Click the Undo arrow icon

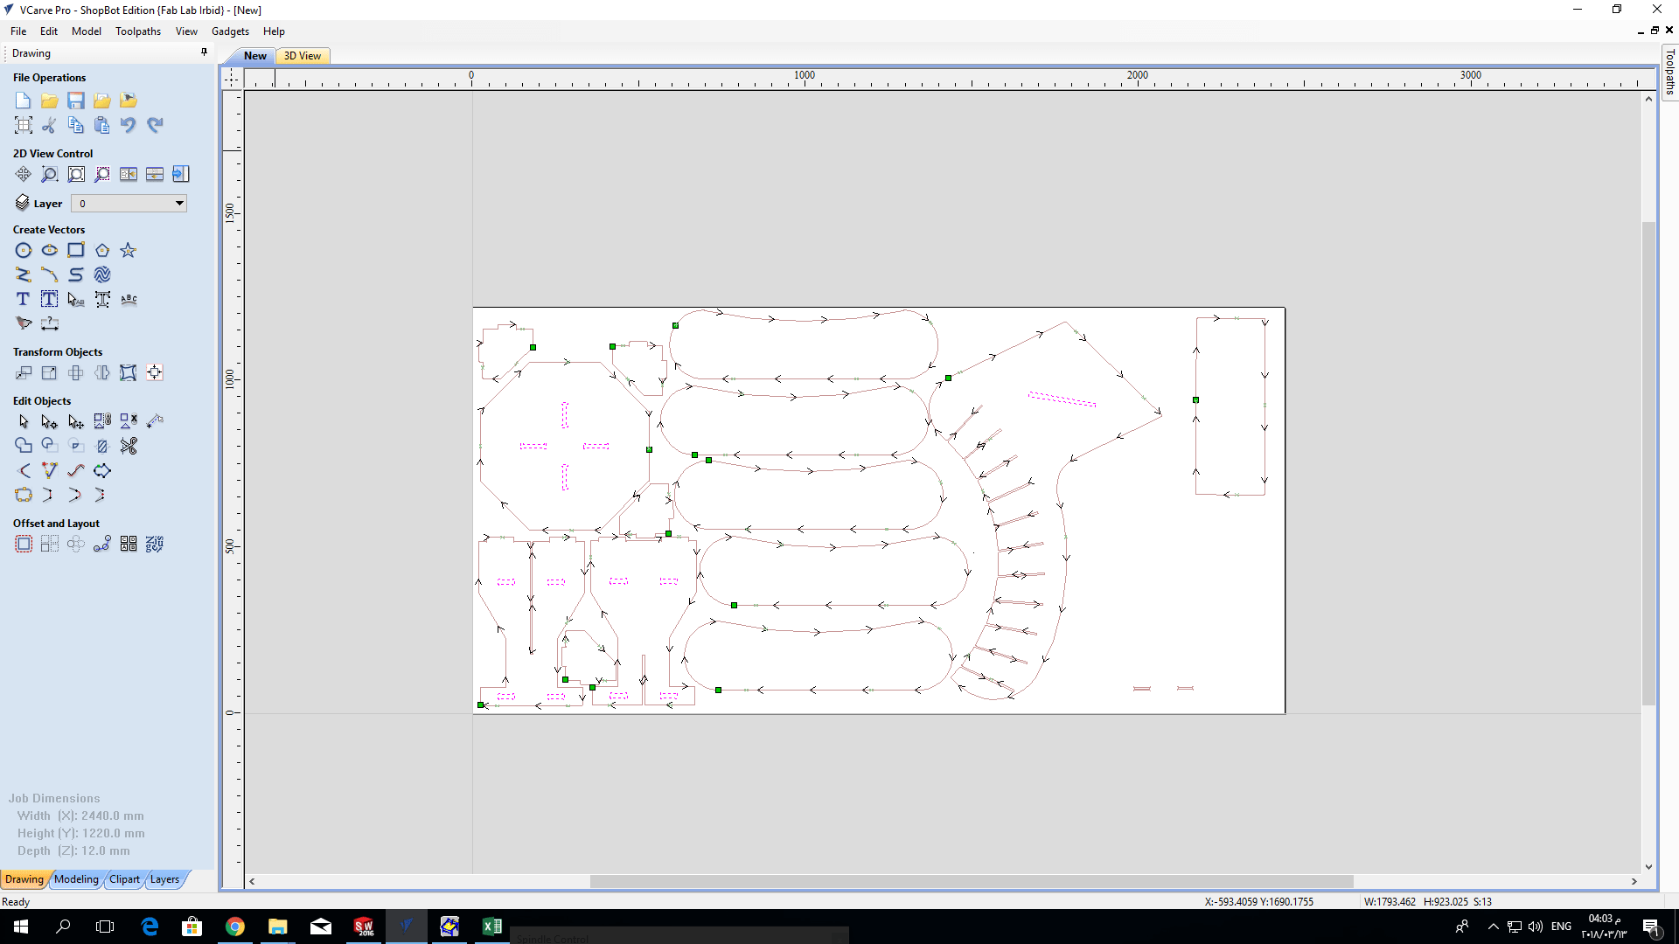129,125
